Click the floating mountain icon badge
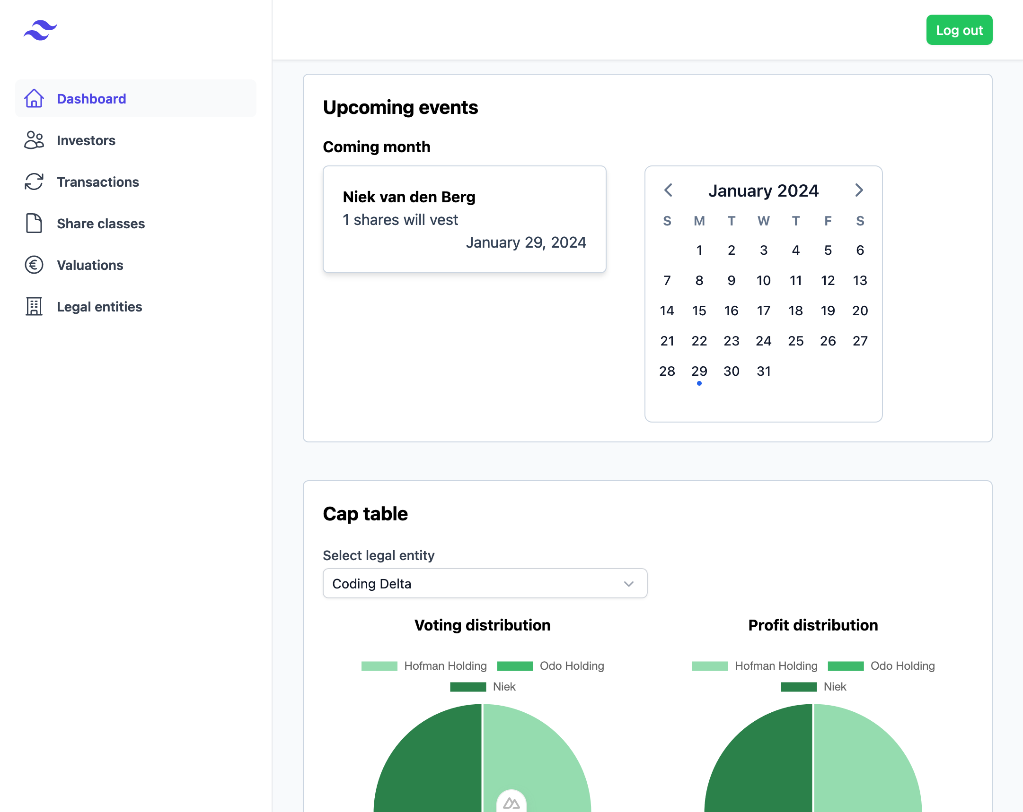This screenshot has width=1023, height=812. coord(511,803)
